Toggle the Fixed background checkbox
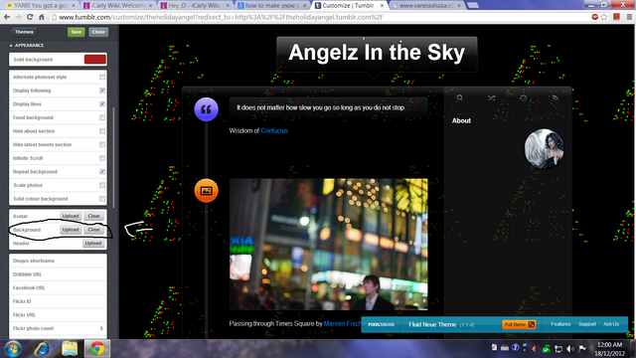Image resolution: width=636 pixels, height=358 pixels. 102,117
